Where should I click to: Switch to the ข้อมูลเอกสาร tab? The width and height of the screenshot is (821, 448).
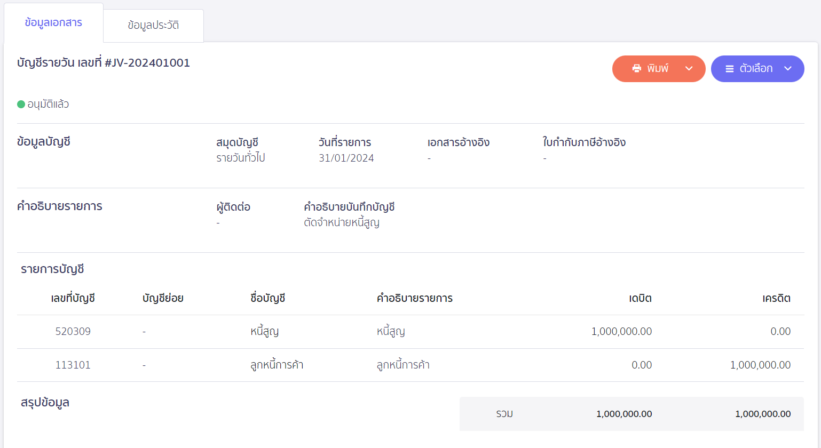[53, 23]
